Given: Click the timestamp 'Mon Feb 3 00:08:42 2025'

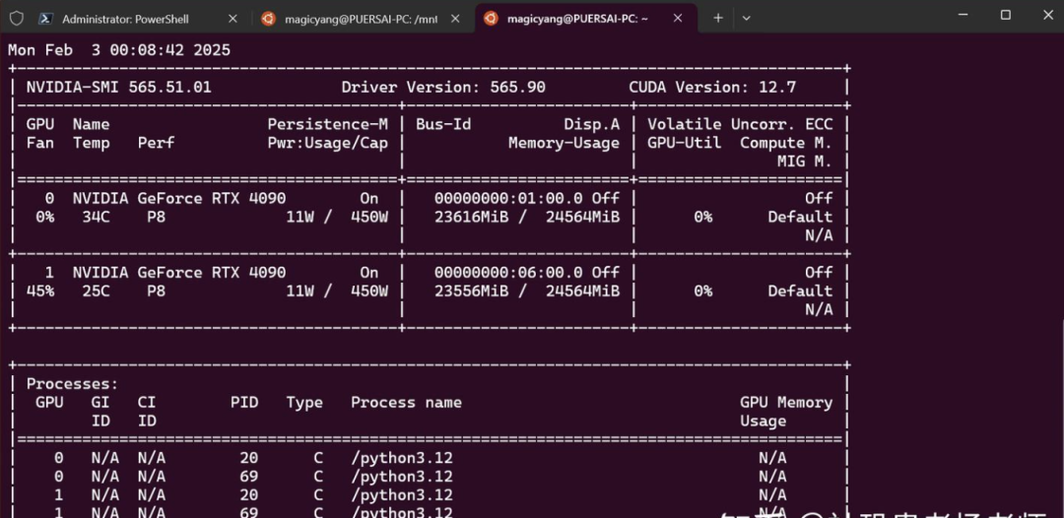Looking at the screenshot, I should (119, 50).
